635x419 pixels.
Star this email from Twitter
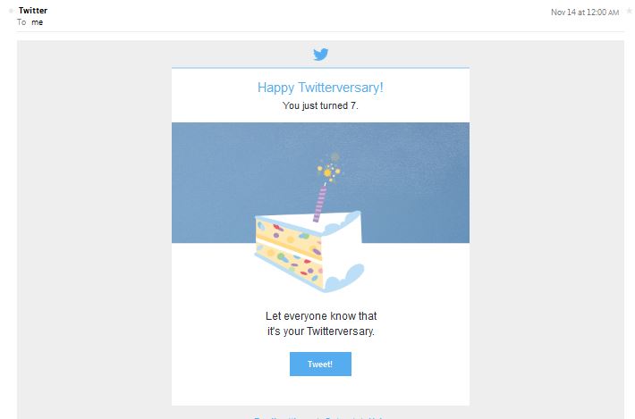pyautogui.click(x=629, y=11)
